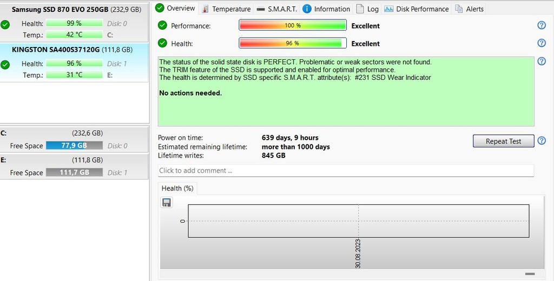Click the chart icon on Disk Performance tab
This screenshot has height=281, width=554.
coord(388,9)
